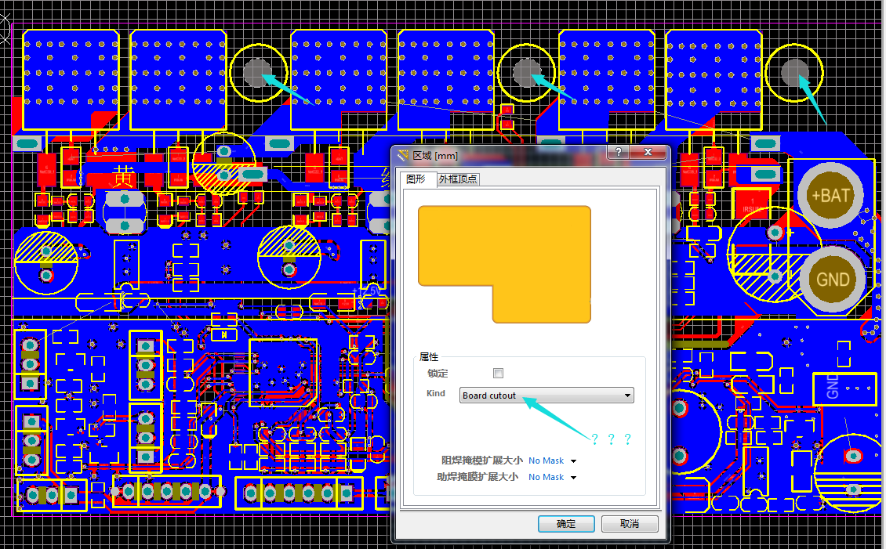Open dialog help with the question-mark button
The image size is (886, 549).
(x=619, y=152)
